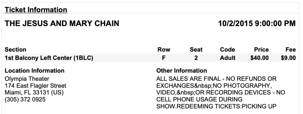Click the Adult code value
Image resolution: width=303 pixels, height=114 pixels.
228,58
